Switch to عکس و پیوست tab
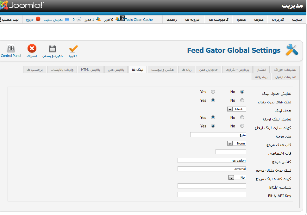Image resolution: width=307 pixels, height=215 pixels. coord(162,70)
